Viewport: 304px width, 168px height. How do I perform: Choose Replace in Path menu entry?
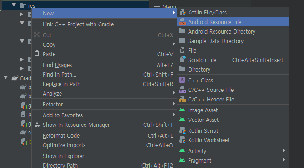105,84
